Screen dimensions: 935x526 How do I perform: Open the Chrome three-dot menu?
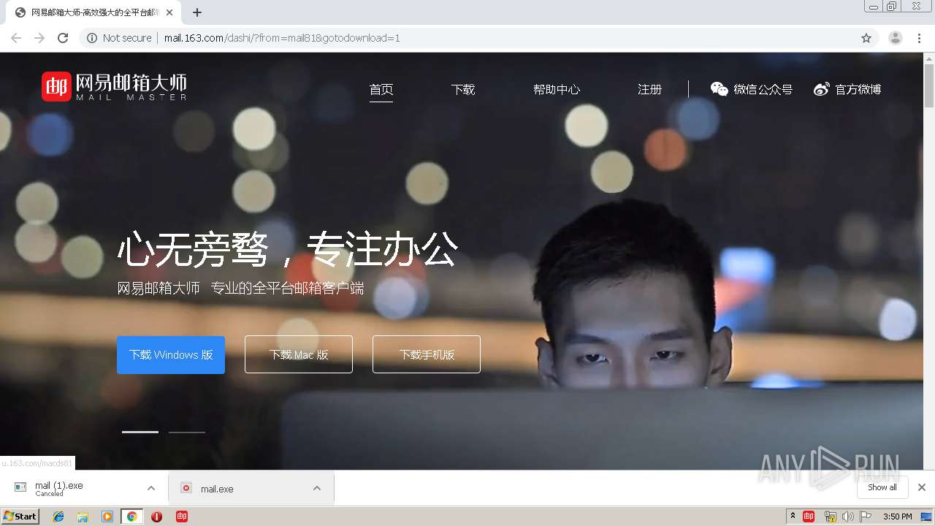(920, 38)
